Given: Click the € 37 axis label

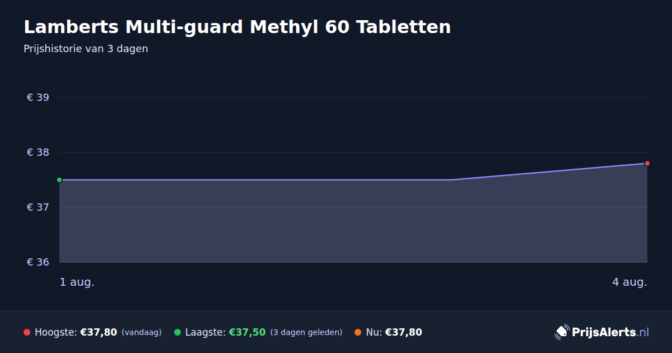Looking at the screenshot, I should pyautogui.click(x=38, y=207).
